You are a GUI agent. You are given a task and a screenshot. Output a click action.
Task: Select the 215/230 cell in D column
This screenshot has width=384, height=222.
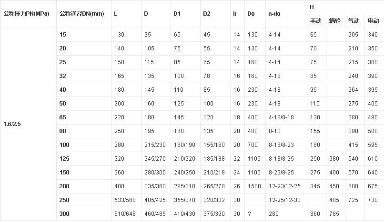pos(154,145)
